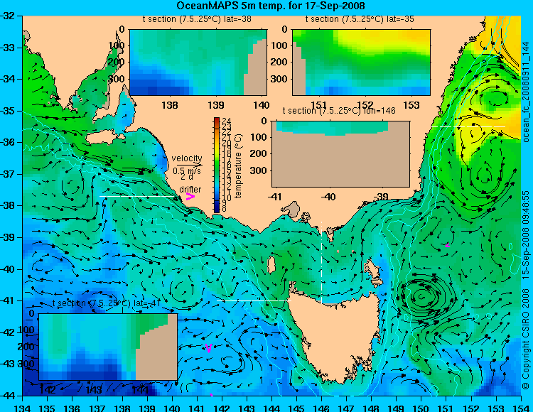Click the solid white section line west of Tasmania at -41
Viewport: 533px width, 412px height.
pyautogui.click(x=254, y=300)
